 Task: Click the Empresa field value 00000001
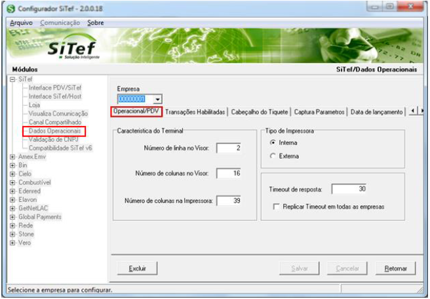pos(132,99)
